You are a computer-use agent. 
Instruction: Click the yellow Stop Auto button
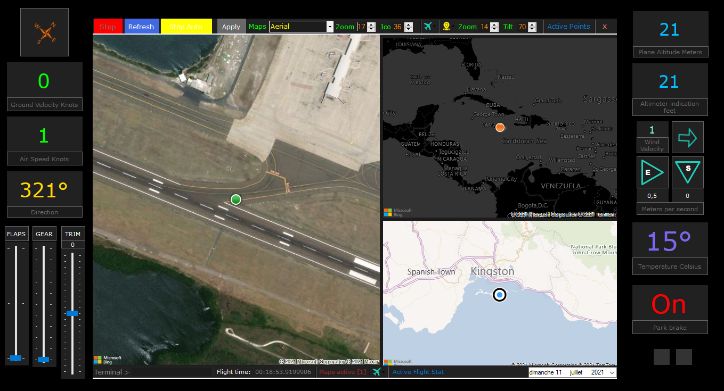[186, 27]
